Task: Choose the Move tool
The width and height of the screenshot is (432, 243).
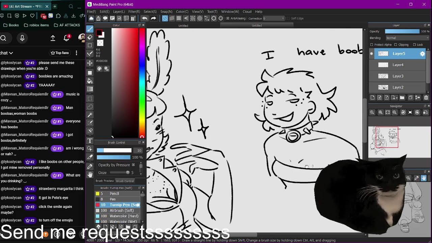Action: point(90,63)
